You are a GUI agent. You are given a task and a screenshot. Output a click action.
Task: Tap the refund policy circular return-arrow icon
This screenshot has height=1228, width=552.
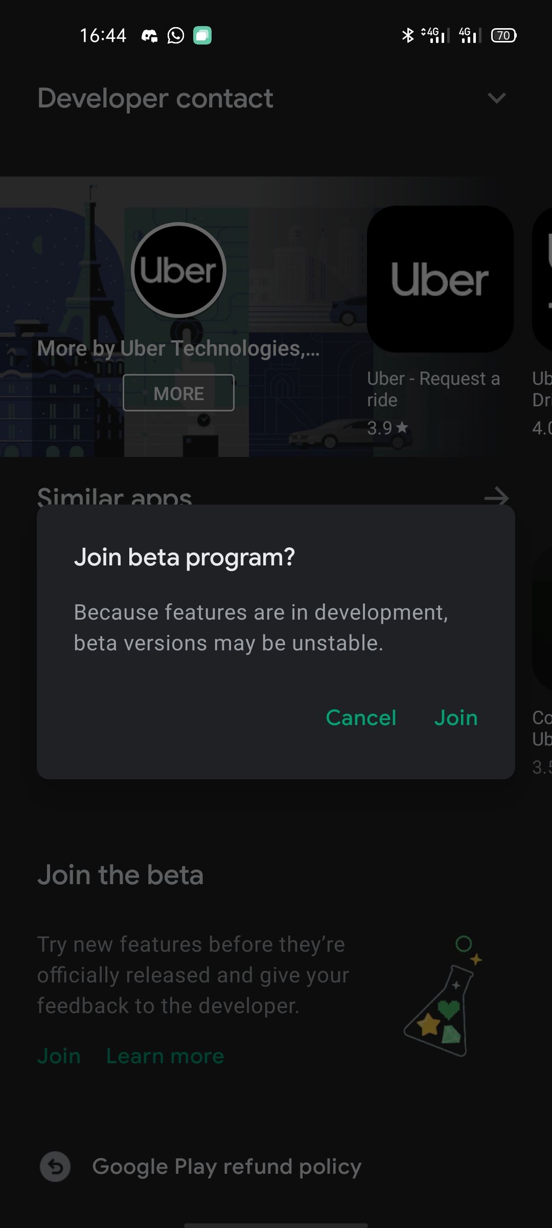pos(55,1166)
